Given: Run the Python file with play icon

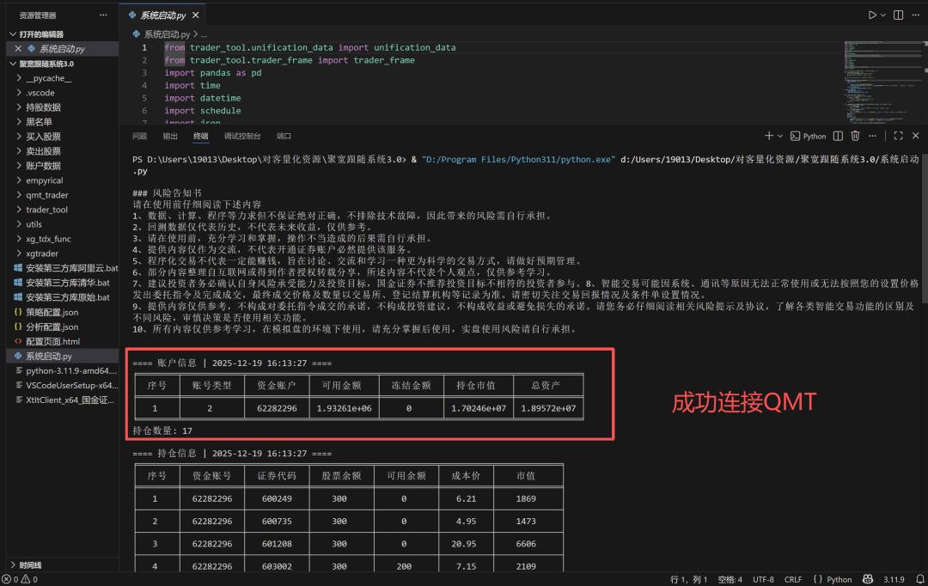Looking at the screenshot, I should [872, 15].
